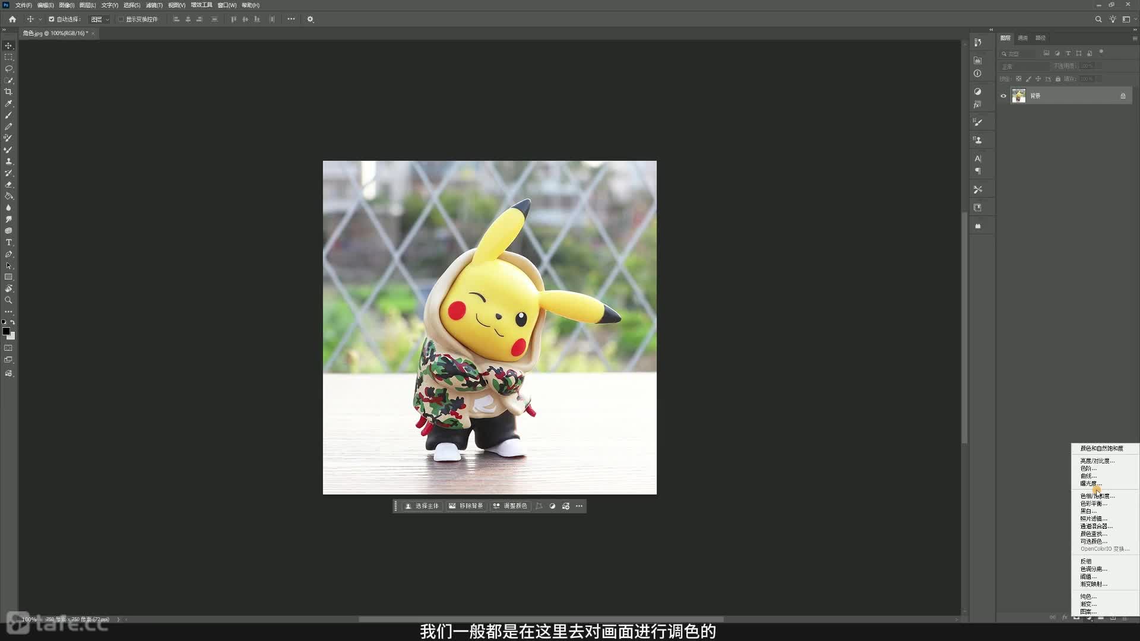Toggle Quick Mask mode in toolbar
Viewport: 1140px width, 641px height.
(8, 348)
